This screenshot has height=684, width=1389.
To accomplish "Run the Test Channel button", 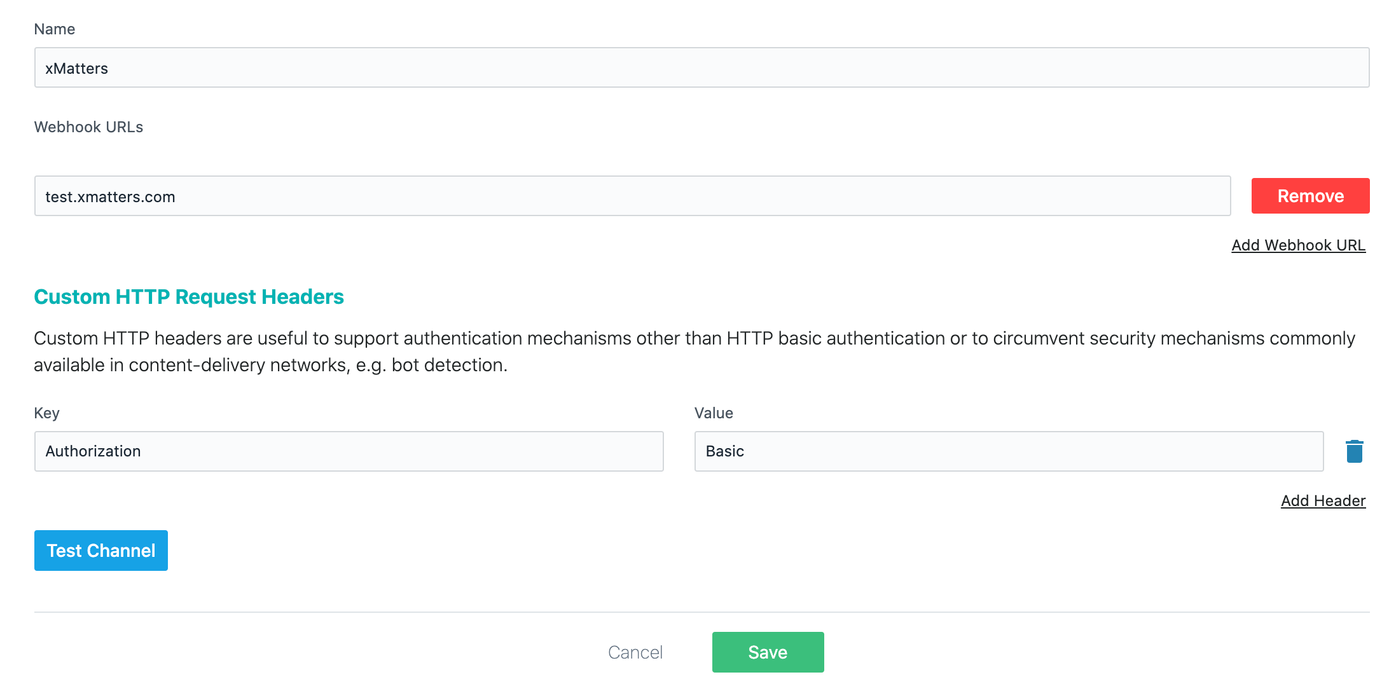I will [101, 551].
